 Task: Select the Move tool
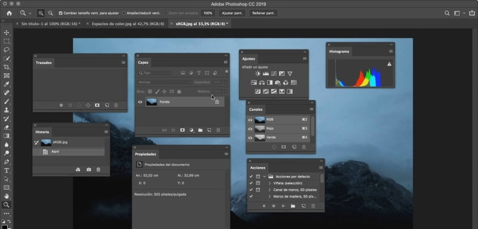(x=7, y=33)
